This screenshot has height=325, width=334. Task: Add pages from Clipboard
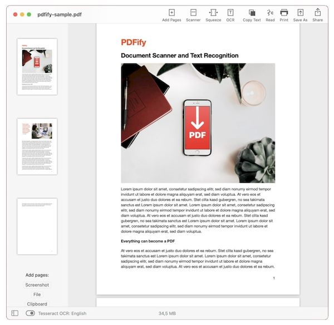tap(37, 304)
